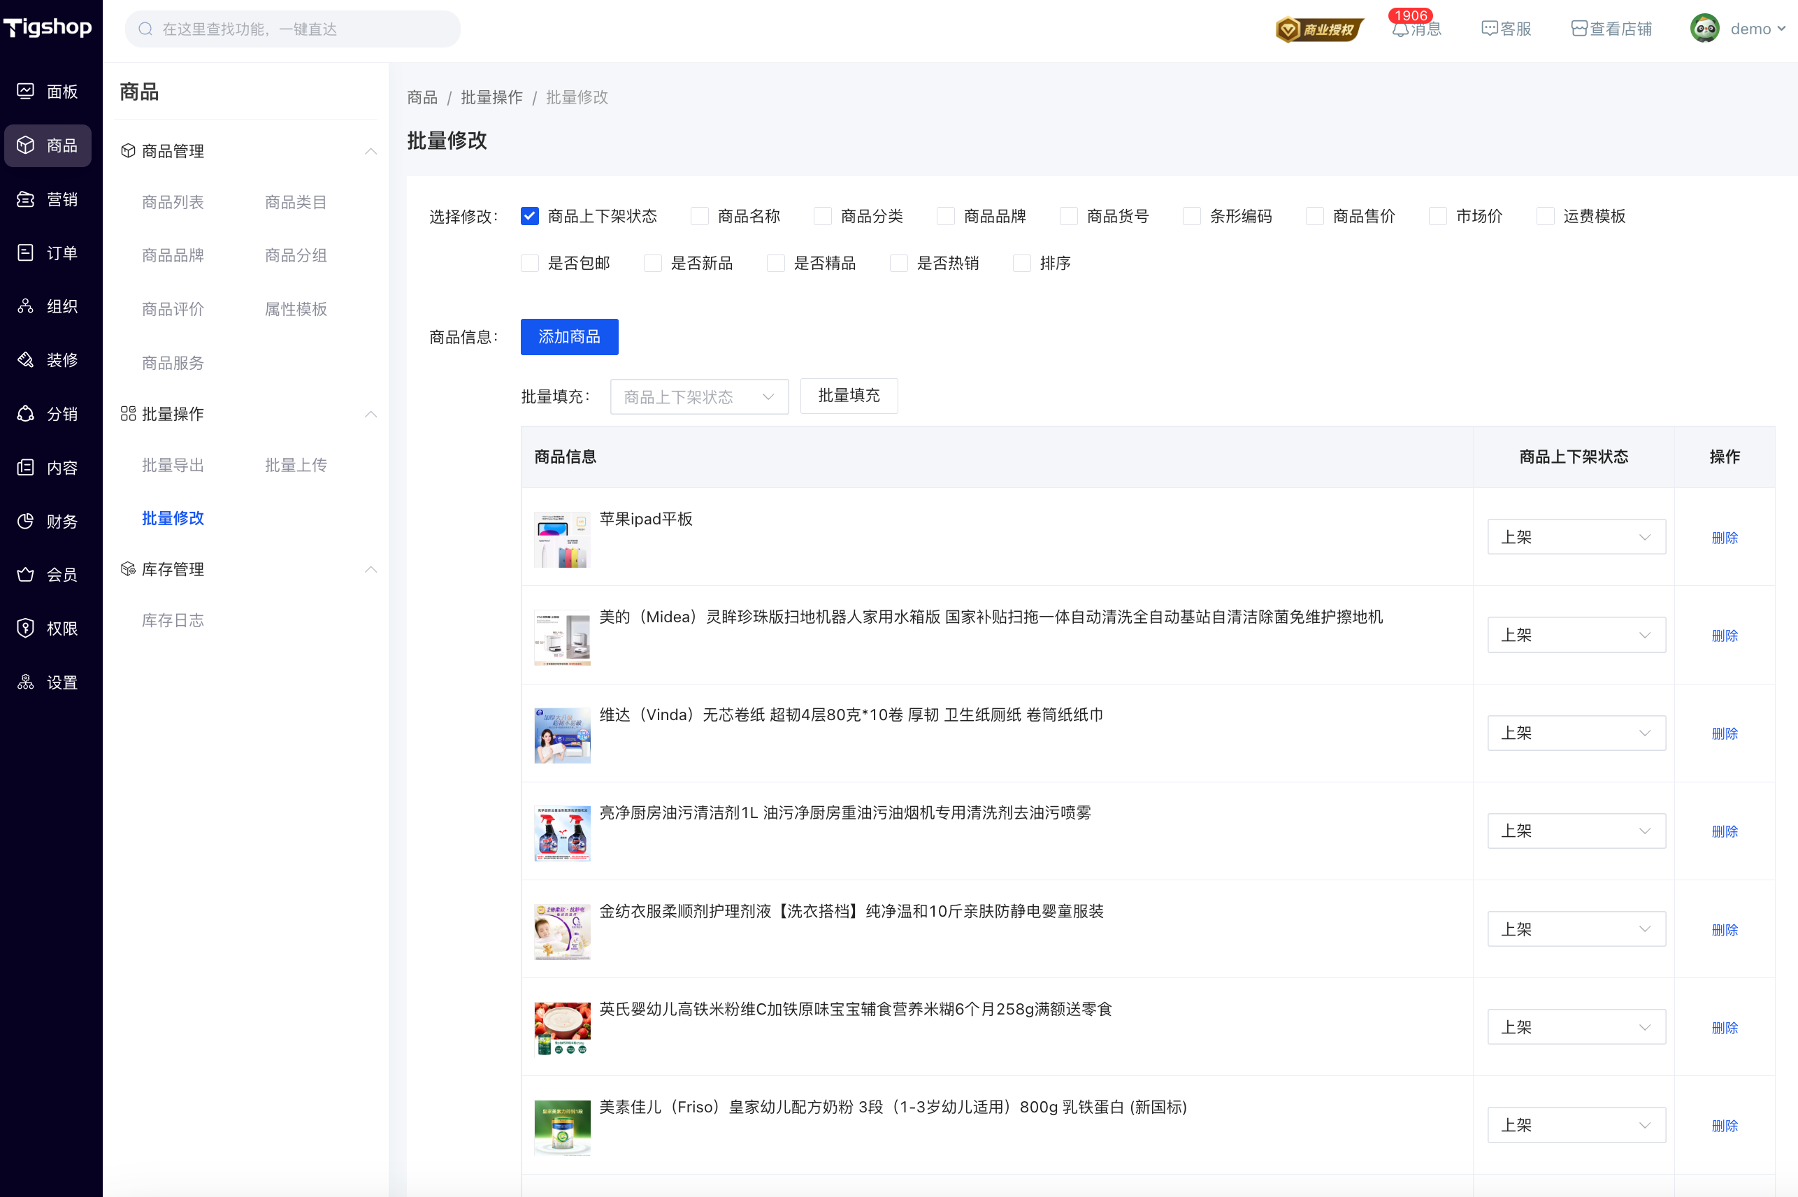Click the 商业授权 gold badge
Viewport: 1798px width, 1197px height.
click(x=1320, y=29)
